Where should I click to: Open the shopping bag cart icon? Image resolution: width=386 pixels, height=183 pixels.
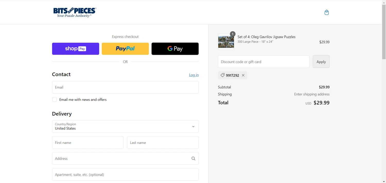click(x=327, y=12)
